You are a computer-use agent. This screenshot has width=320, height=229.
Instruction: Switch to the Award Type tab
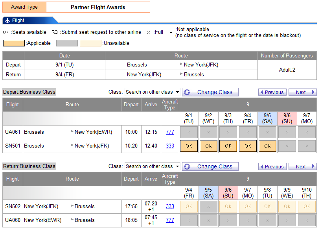pos(24,7)
